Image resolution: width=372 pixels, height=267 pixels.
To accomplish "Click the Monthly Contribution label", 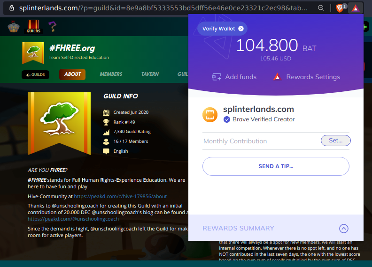I will click(235, 141).
